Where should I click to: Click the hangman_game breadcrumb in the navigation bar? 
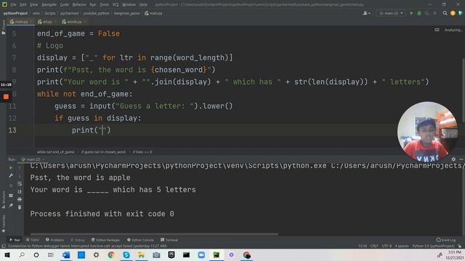pyautogui.click(x=126, y=13)
